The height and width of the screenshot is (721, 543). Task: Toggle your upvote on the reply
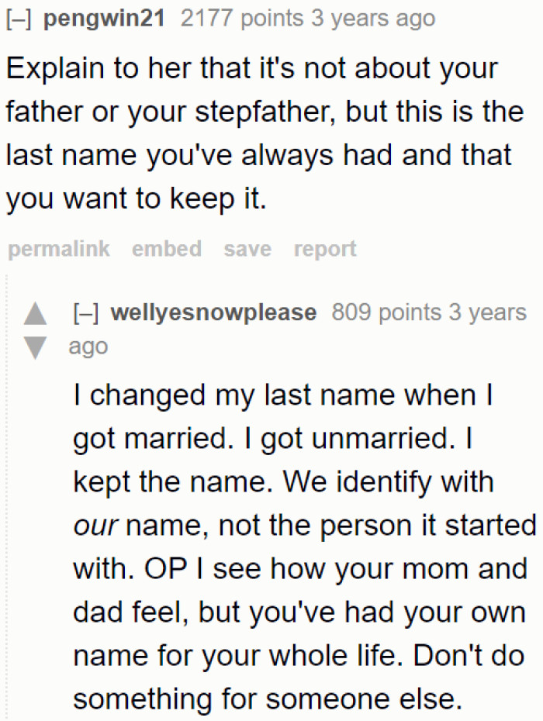(35, 312)
